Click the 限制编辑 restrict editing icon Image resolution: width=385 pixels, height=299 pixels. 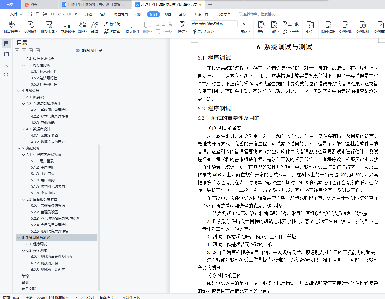point(328,25)
